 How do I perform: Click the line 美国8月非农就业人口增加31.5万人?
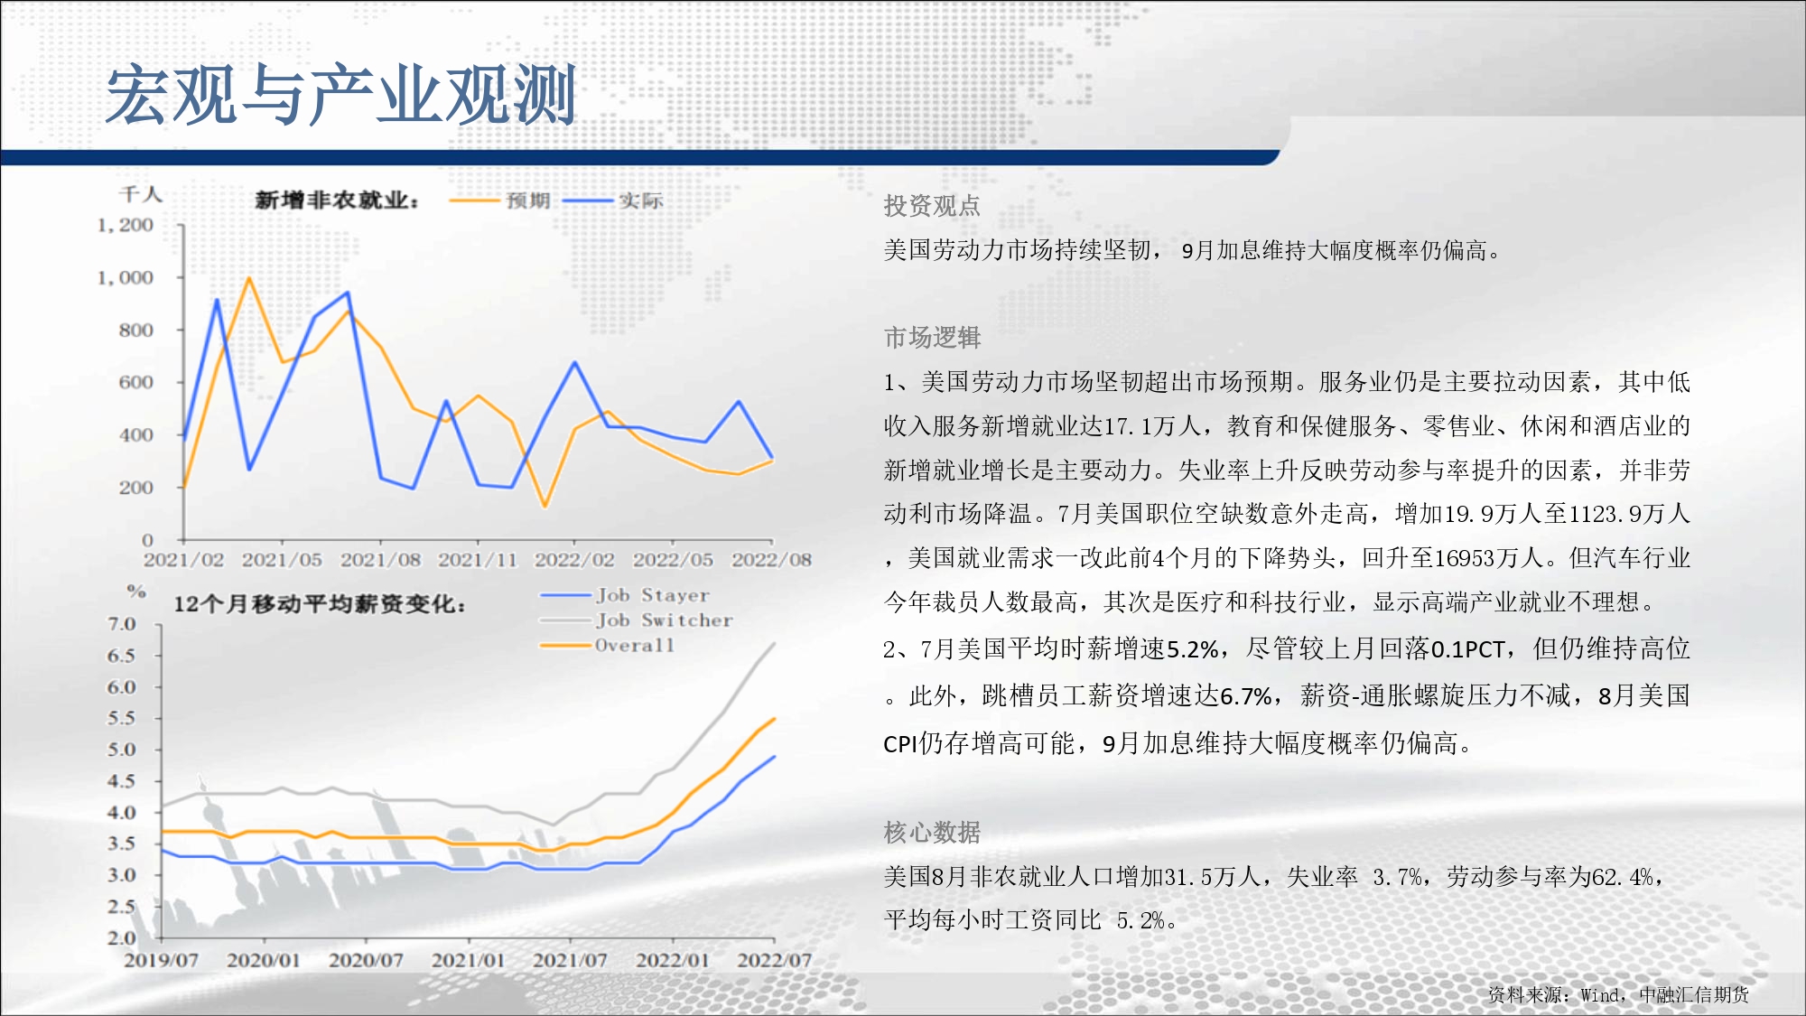[1274, 876]
